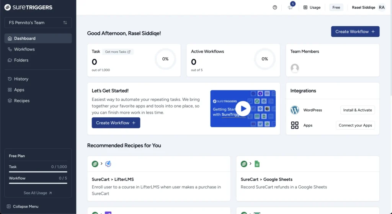This screenshot has height=214, width=392.
Task: Click the Team Members card title
Action: click(x=305, y=51)
